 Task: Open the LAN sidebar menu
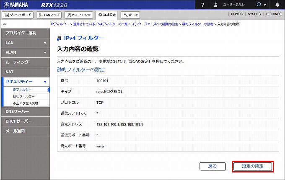click(x=26, y=43)
